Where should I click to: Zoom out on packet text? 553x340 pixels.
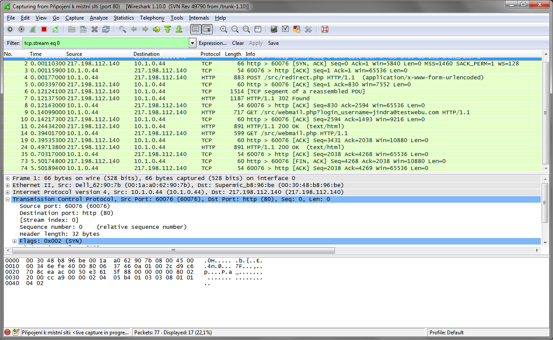pyautogui.click(x=235, y=29)
